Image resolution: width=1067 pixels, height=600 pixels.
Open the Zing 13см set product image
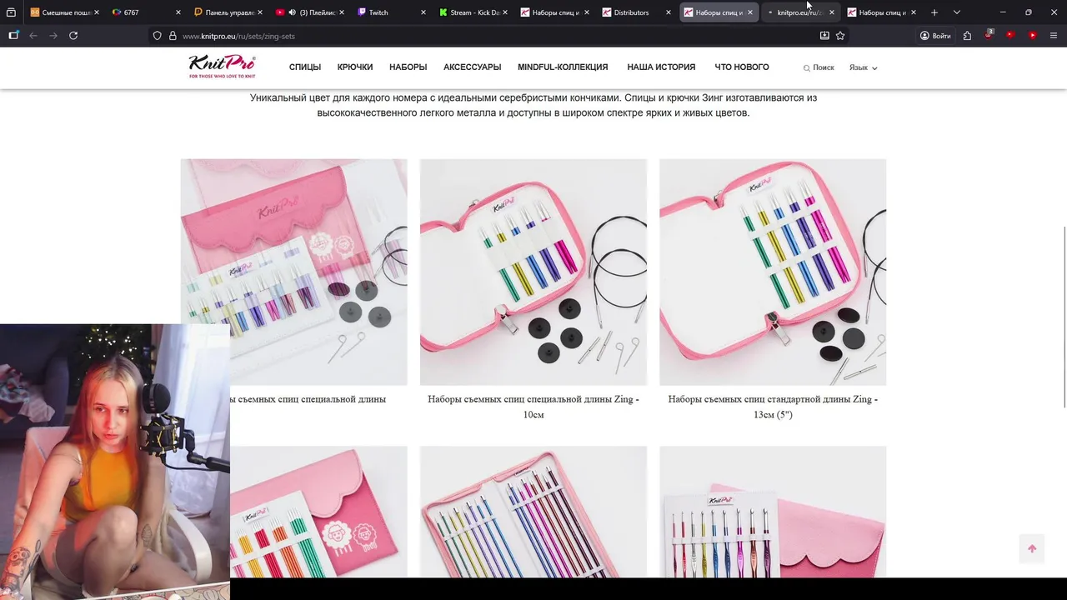click(773, 272)
